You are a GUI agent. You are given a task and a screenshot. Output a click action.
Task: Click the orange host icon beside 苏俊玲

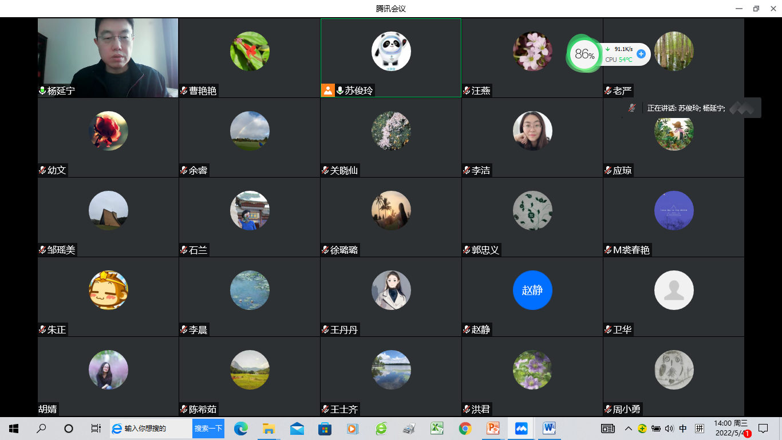tap(328, 91)
